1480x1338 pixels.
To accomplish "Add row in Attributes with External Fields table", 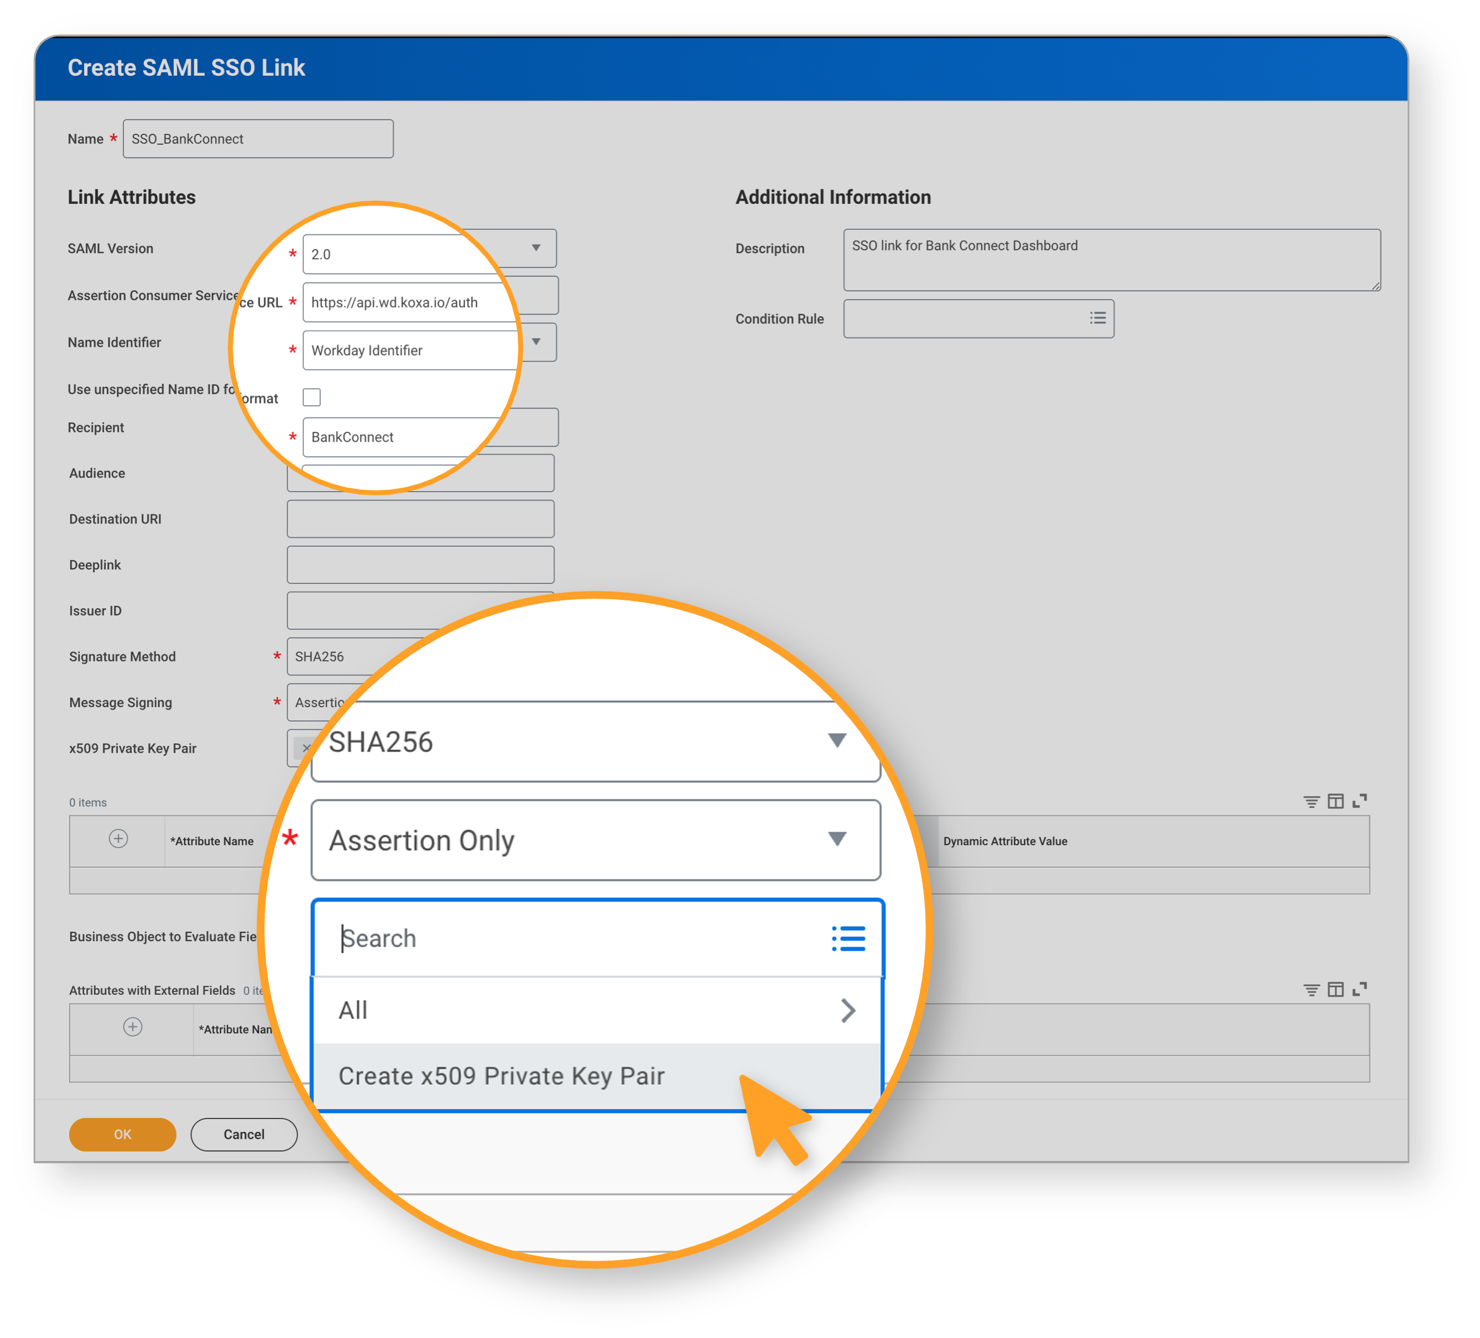I will click(x=133, y=1027).
